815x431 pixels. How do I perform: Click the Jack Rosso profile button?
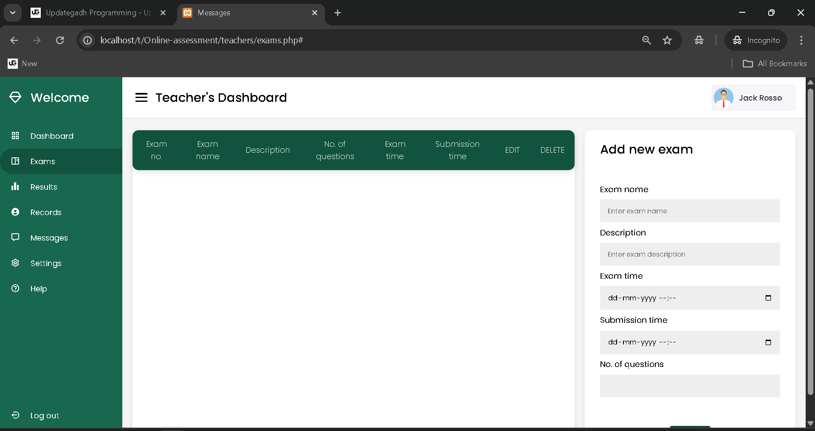coord(753,98)
